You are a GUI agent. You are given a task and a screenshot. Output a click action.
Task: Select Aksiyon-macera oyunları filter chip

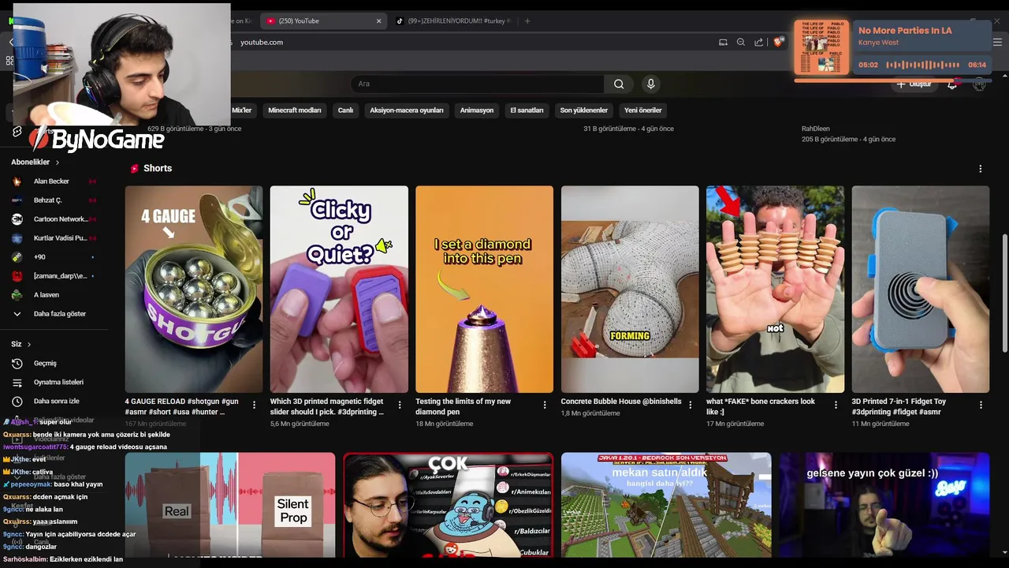click(x=407, y=110)
